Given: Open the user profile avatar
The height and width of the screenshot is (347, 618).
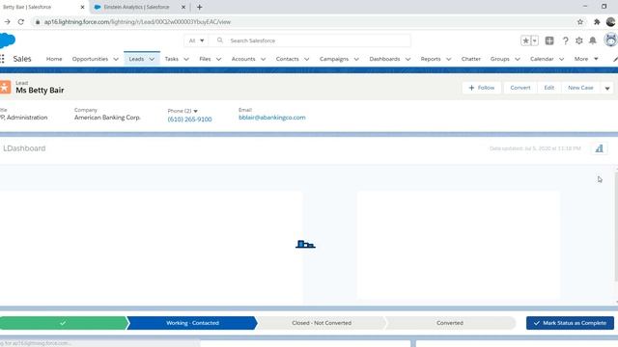Looking at the screenshot, I should pyautogui.click(x=610, y=40).
